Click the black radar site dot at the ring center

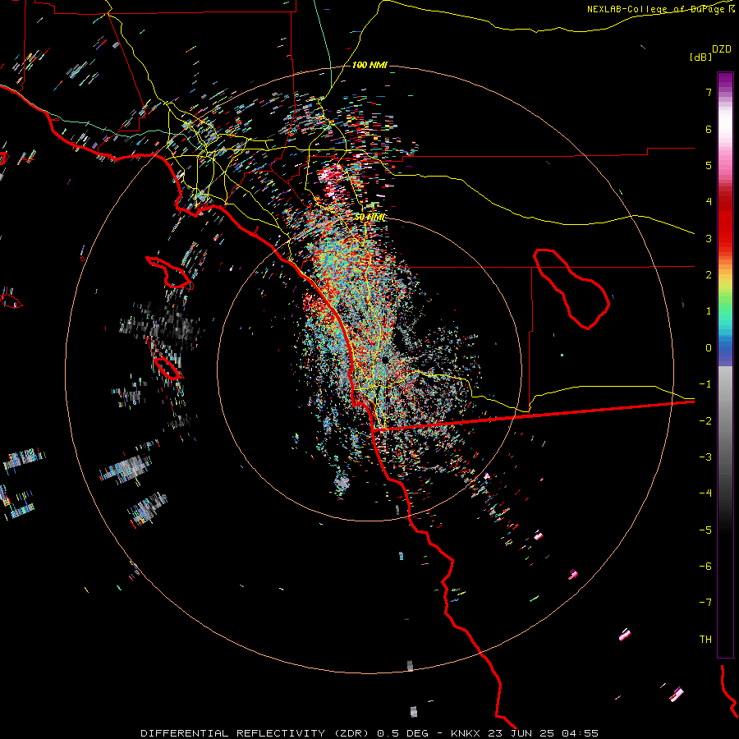pos(385,360)
